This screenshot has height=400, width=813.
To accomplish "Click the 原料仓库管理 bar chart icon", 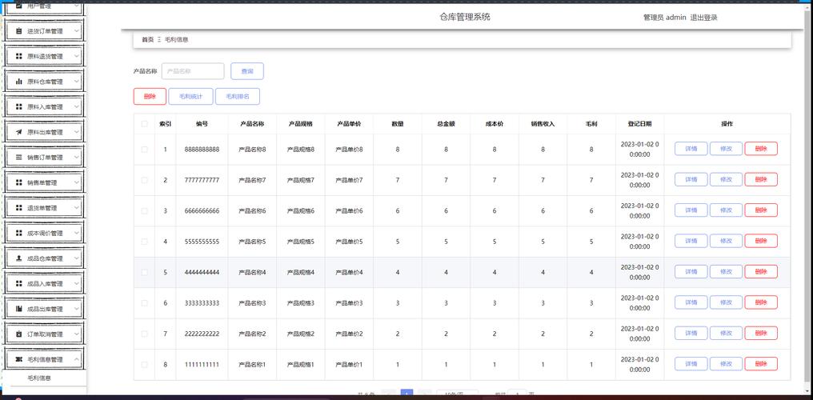I will tap(18, 82).
